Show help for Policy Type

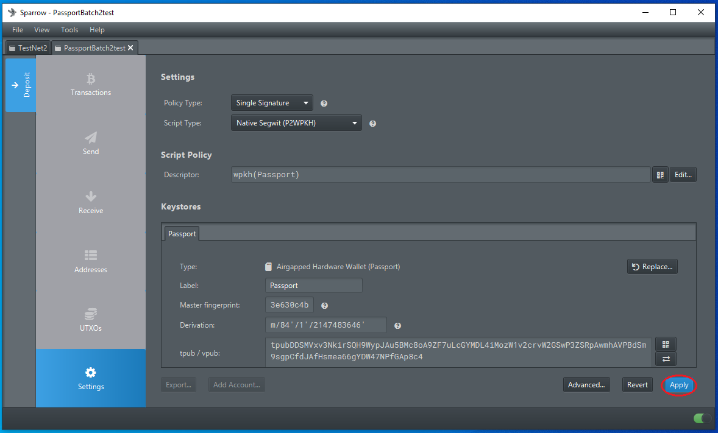[x=324, y=104]
